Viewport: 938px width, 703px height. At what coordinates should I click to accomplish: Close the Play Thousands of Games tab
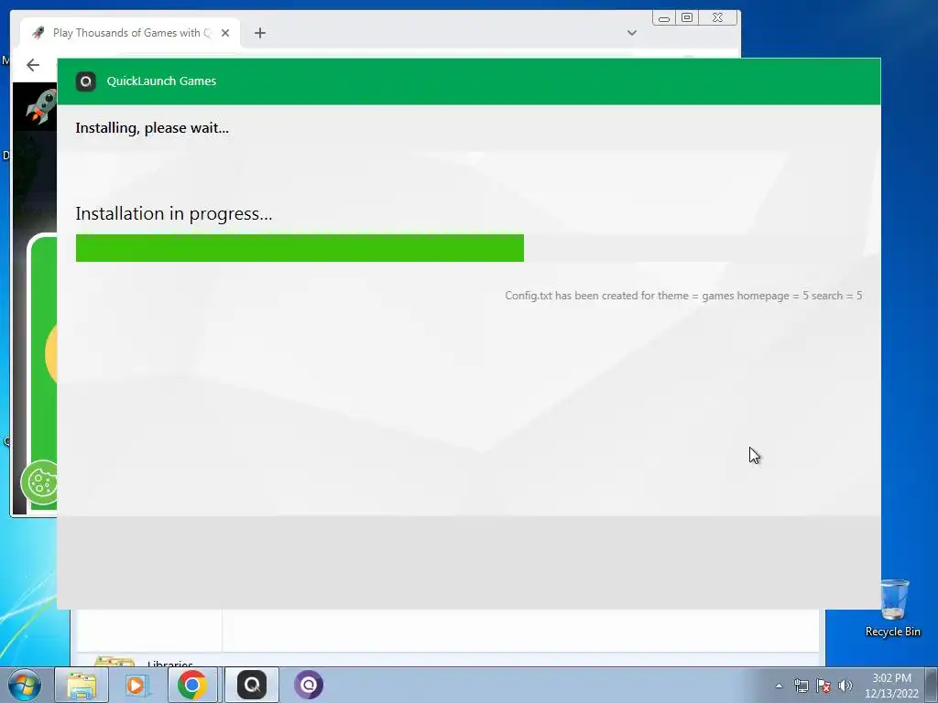pos(225,33)
